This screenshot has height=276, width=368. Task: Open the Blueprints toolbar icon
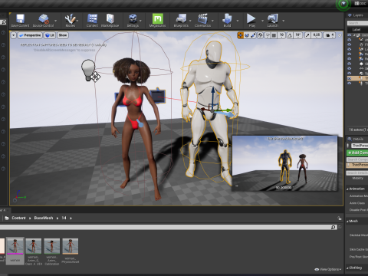(181, 21)
